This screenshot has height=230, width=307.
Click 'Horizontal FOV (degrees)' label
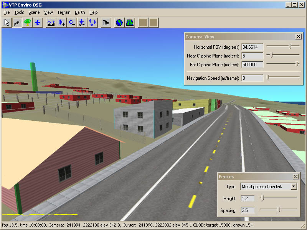tap(216, 47)
